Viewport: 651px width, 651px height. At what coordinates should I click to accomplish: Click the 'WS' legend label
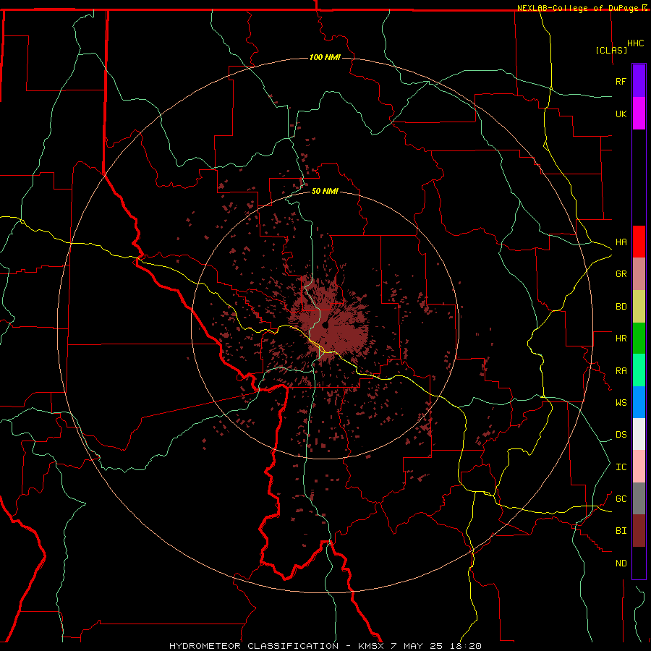click(x=621, y=403)
